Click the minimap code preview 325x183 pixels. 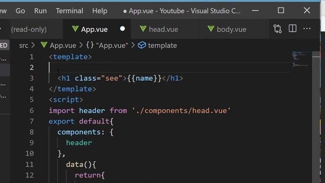tap(301, 59)
